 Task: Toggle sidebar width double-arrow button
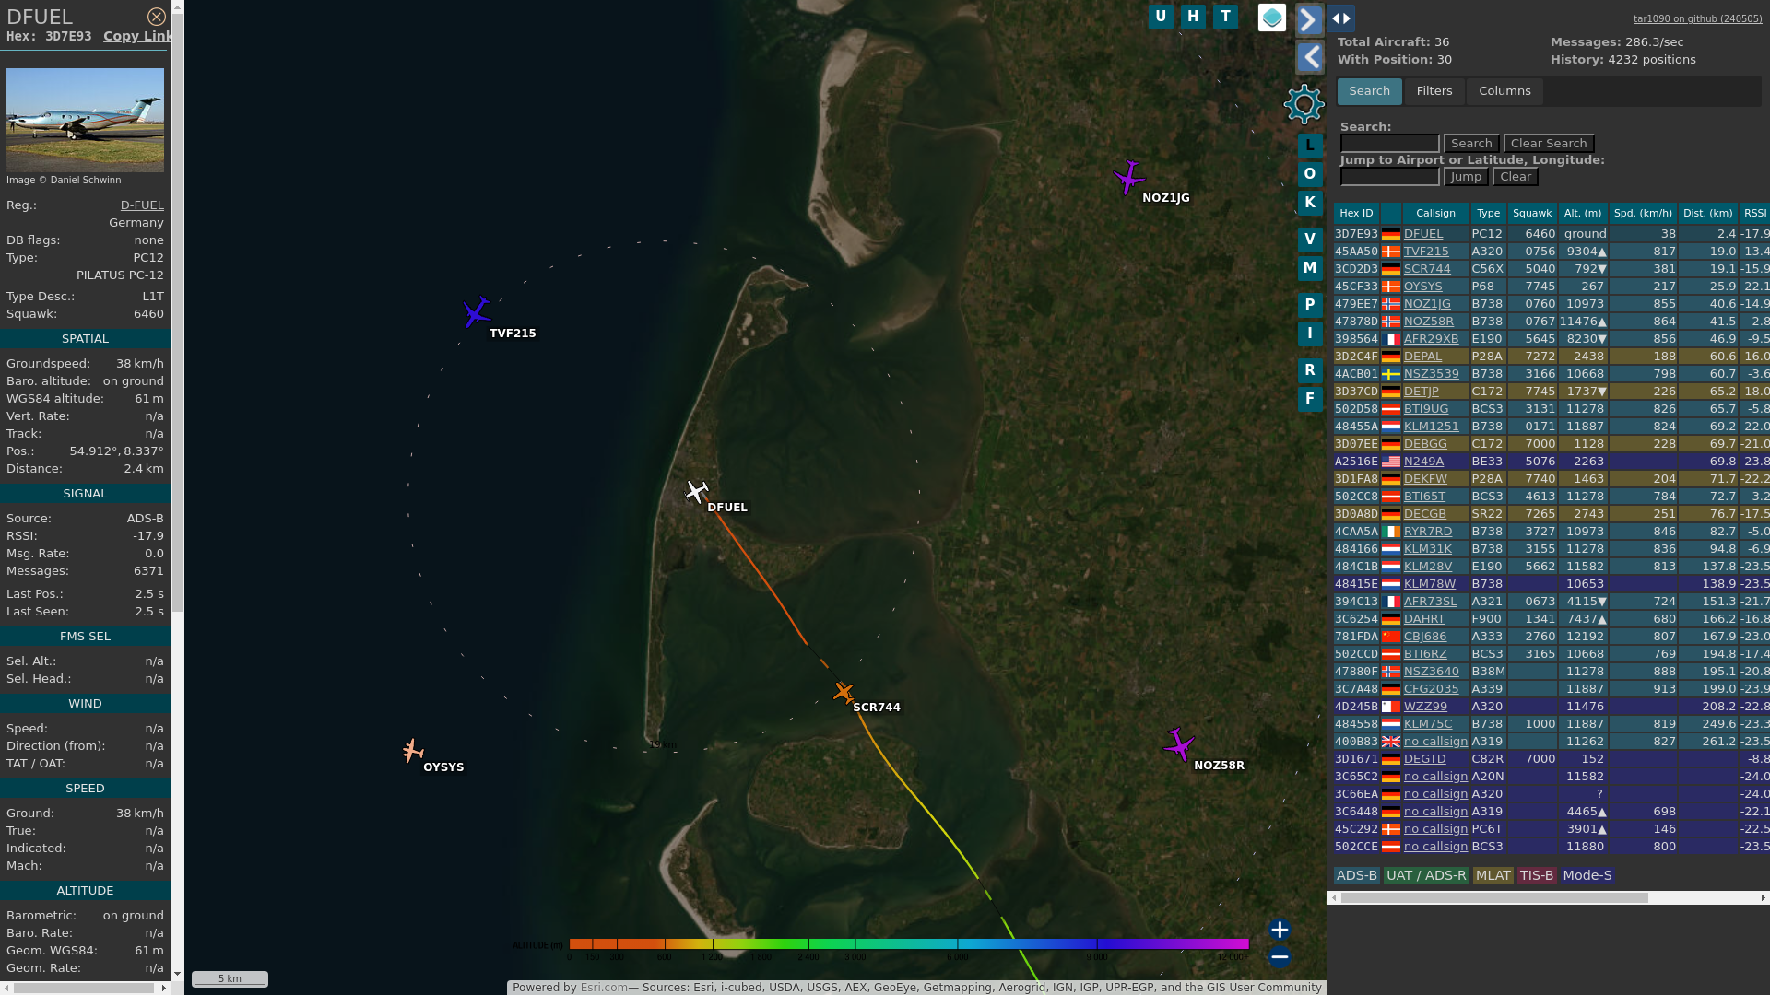pyautogui.click(x=1341, y=18)
